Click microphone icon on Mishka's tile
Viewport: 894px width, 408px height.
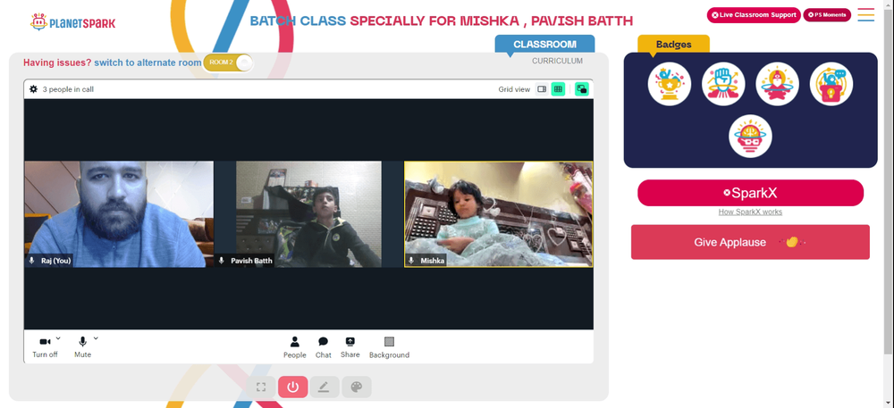pyautogui.click(x=411, y=260)
